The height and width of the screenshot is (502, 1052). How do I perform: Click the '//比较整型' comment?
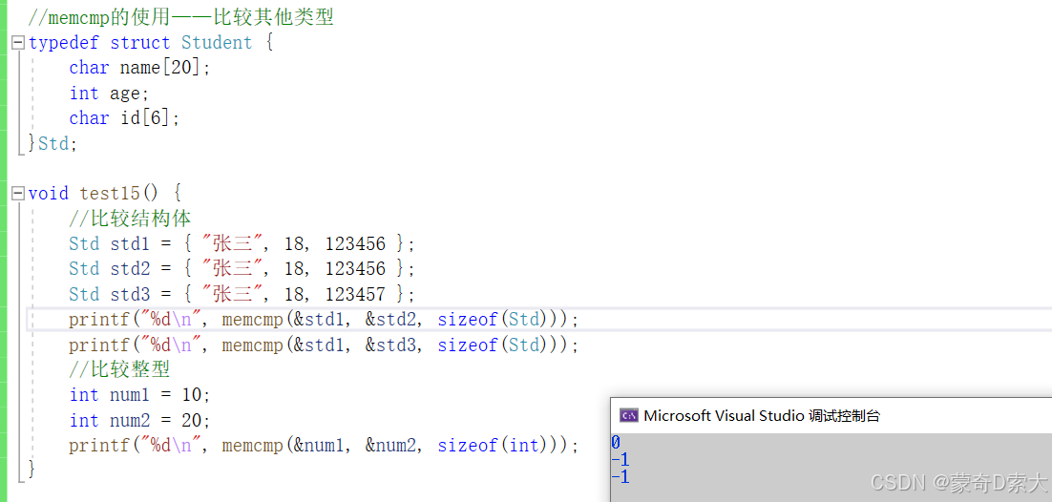coord(120,369)
